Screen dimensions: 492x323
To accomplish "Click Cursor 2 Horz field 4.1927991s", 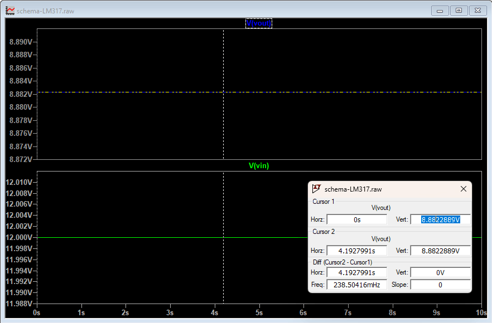I will (357, 251).
